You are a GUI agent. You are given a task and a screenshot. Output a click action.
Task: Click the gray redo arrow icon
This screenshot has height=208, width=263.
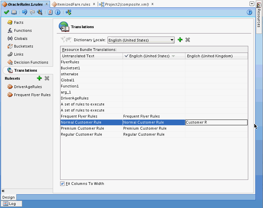(x=32, y=12)
